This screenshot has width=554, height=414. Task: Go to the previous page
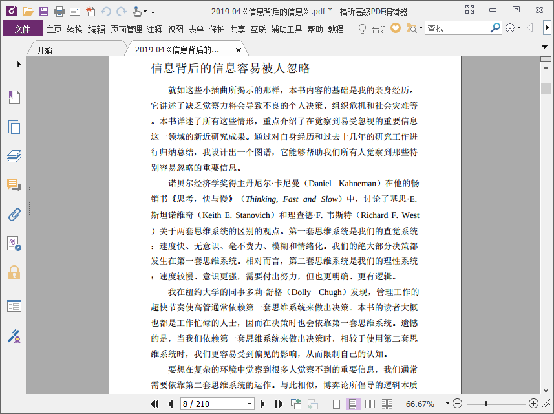171,404
